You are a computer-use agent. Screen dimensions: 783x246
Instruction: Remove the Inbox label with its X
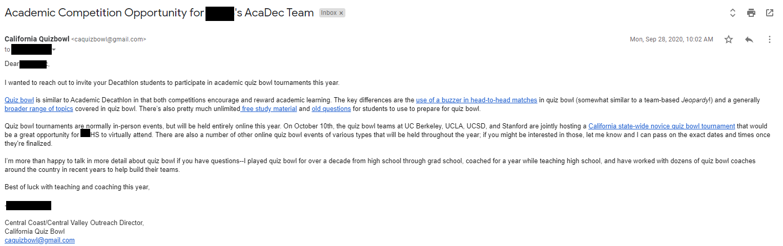[341, 13]
